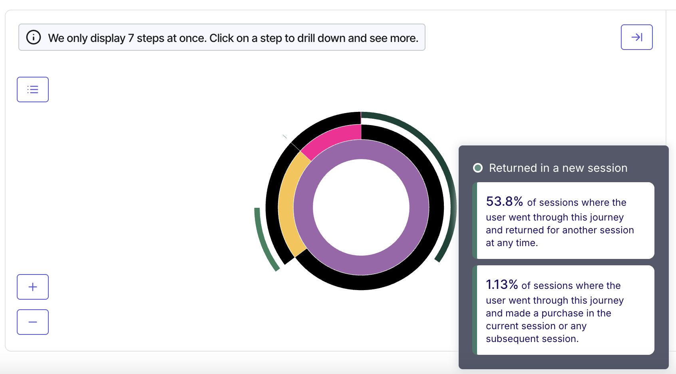Click the green circle beside Returned in a new session
The image size is (676, 374).
tap(478, 168)
